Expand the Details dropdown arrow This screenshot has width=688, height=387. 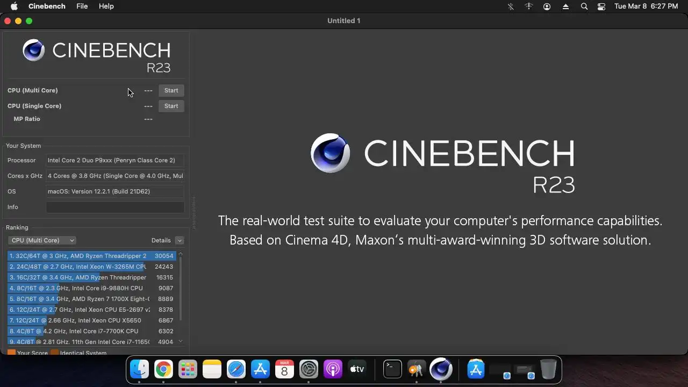(x=180, y=240)
